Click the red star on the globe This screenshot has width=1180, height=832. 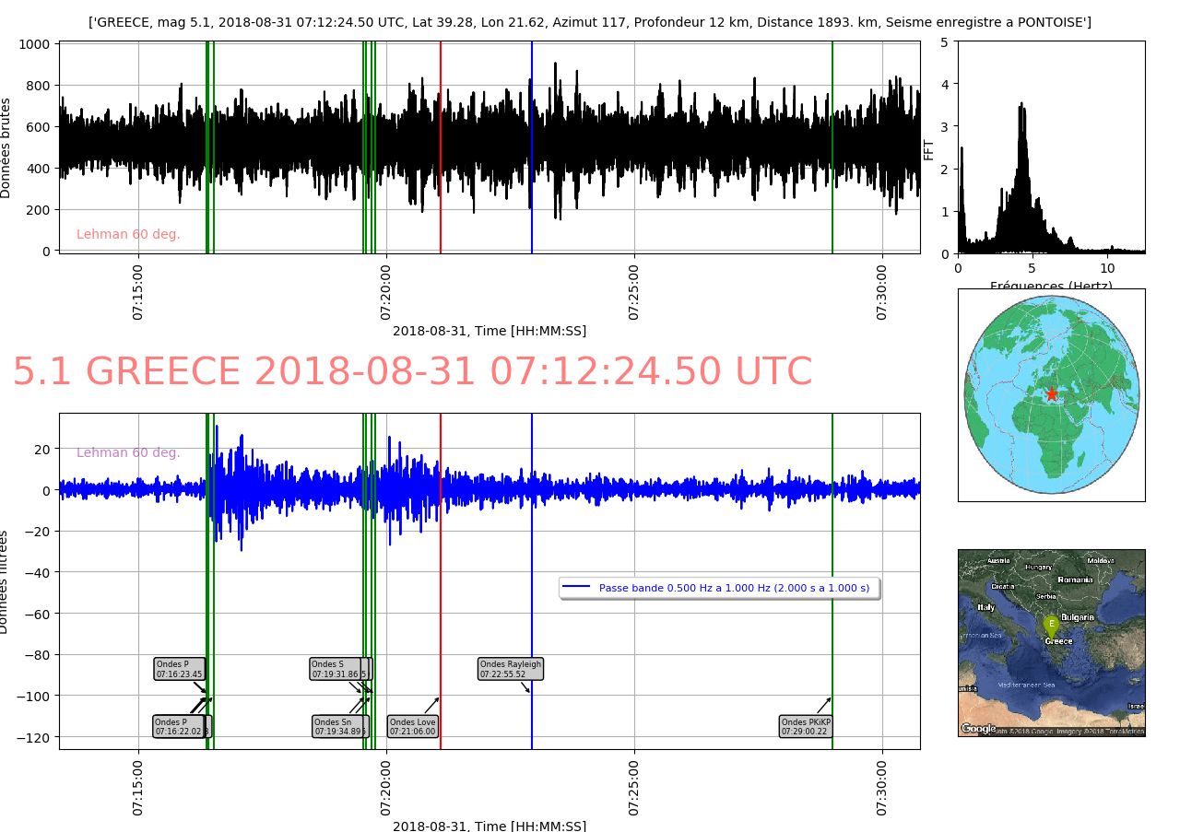click(x=1051, y=393)
